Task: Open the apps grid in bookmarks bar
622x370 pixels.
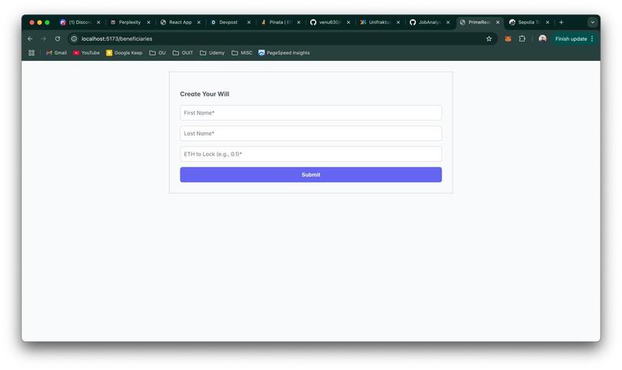Action: tap(32, 52)
